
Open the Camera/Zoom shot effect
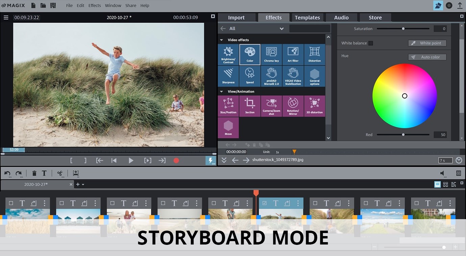click(271, 106)
